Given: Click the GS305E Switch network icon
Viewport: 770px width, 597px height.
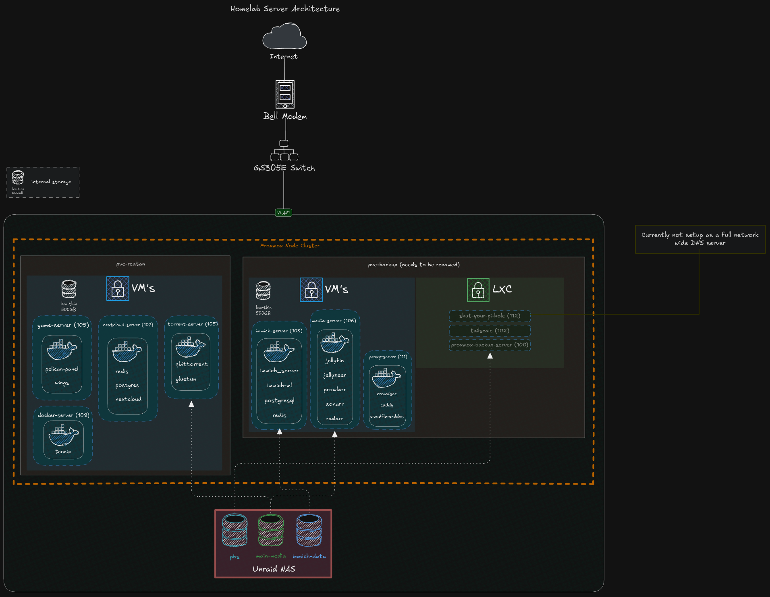Looking at the screenshot, I should coord(284,150).
